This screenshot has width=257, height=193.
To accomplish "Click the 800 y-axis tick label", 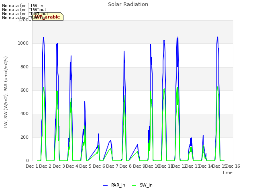I will pyautogui.click(x=24, y=67).
